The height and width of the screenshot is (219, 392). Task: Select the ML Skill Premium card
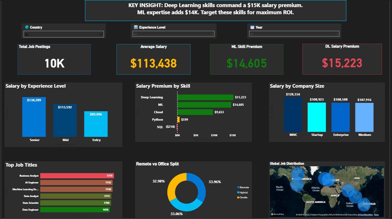point(246,59)
